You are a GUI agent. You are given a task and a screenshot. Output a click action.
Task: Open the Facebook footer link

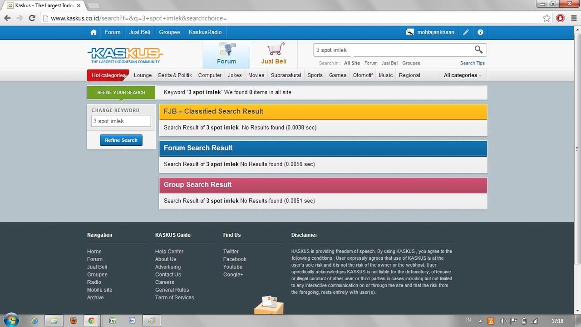tap(235, 259)
